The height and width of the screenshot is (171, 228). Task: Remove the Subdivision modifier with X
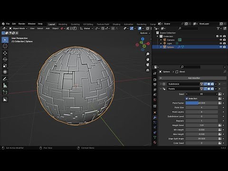click(x=219, y=84)
